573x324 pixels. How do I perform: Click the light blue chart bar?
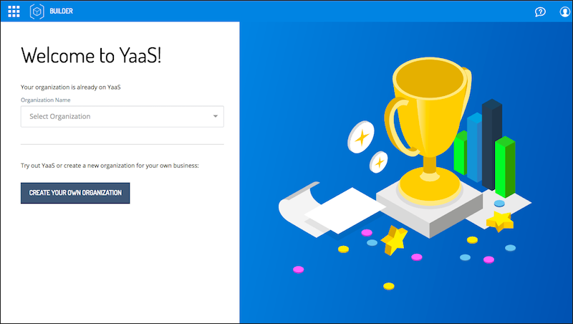tap(474, 148)
